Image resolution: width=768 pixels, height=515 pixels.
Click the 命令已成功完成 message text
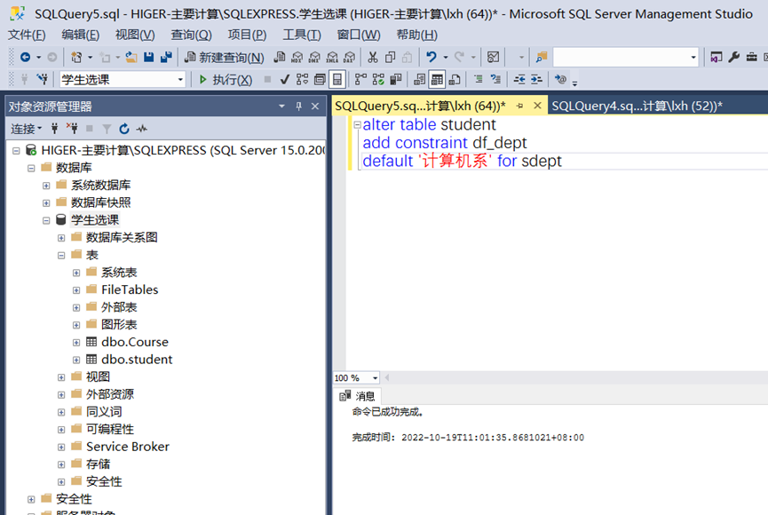click(x=387, y=412)
